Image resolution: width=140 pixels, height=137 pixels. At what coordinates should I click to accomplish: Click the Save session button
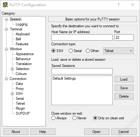[x=124, y=88]
